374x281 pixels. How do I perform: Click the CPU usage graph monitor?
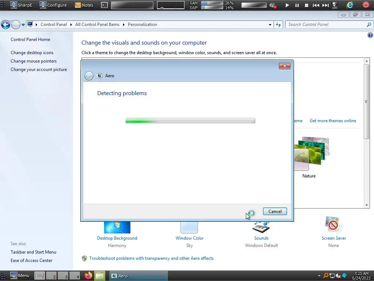[171, 5]
